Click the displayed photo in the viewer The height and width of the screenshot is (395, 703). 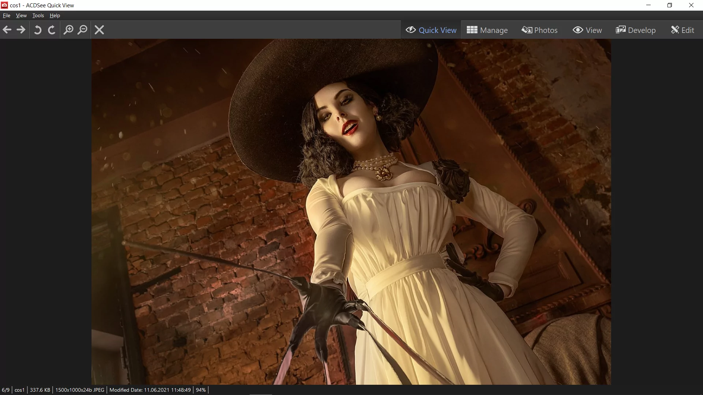(x=351, y=212)
